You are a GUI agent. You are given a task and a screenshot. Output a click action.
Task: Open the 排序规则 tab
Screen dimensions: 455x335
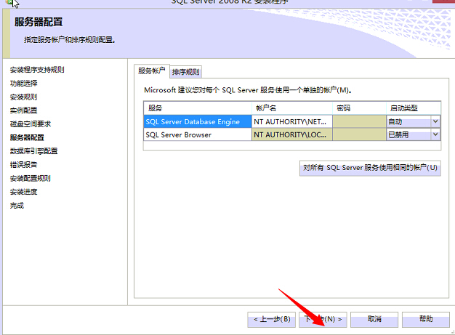click(186, 72)
